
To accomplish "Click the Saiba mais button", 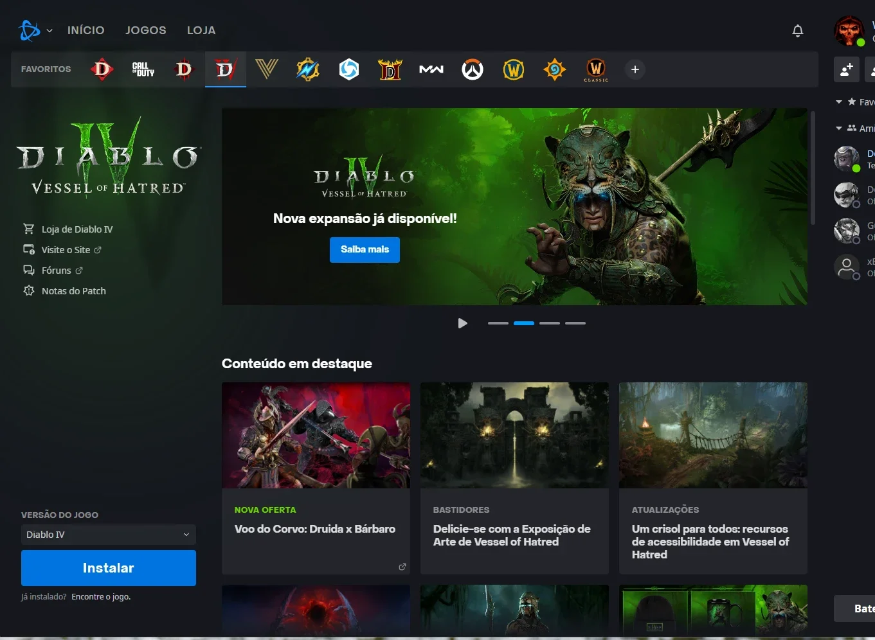I will [365, 250].
